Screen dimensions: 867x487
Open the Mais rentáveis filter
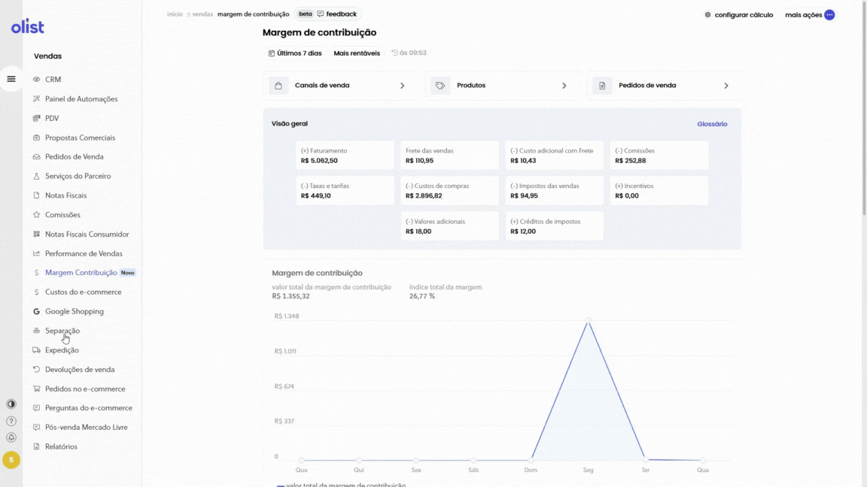357,53
